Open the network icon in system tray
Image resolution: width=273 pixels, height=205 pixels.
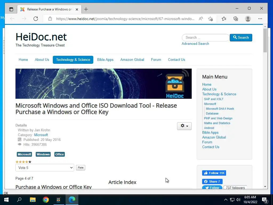pos(232,200)
